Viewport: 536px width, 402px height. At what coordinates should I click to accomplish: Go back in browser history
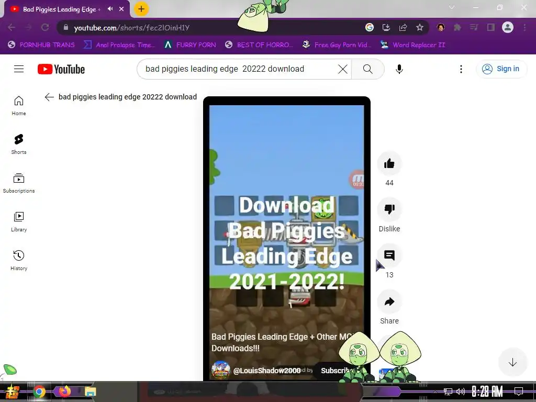coord(12,27)
